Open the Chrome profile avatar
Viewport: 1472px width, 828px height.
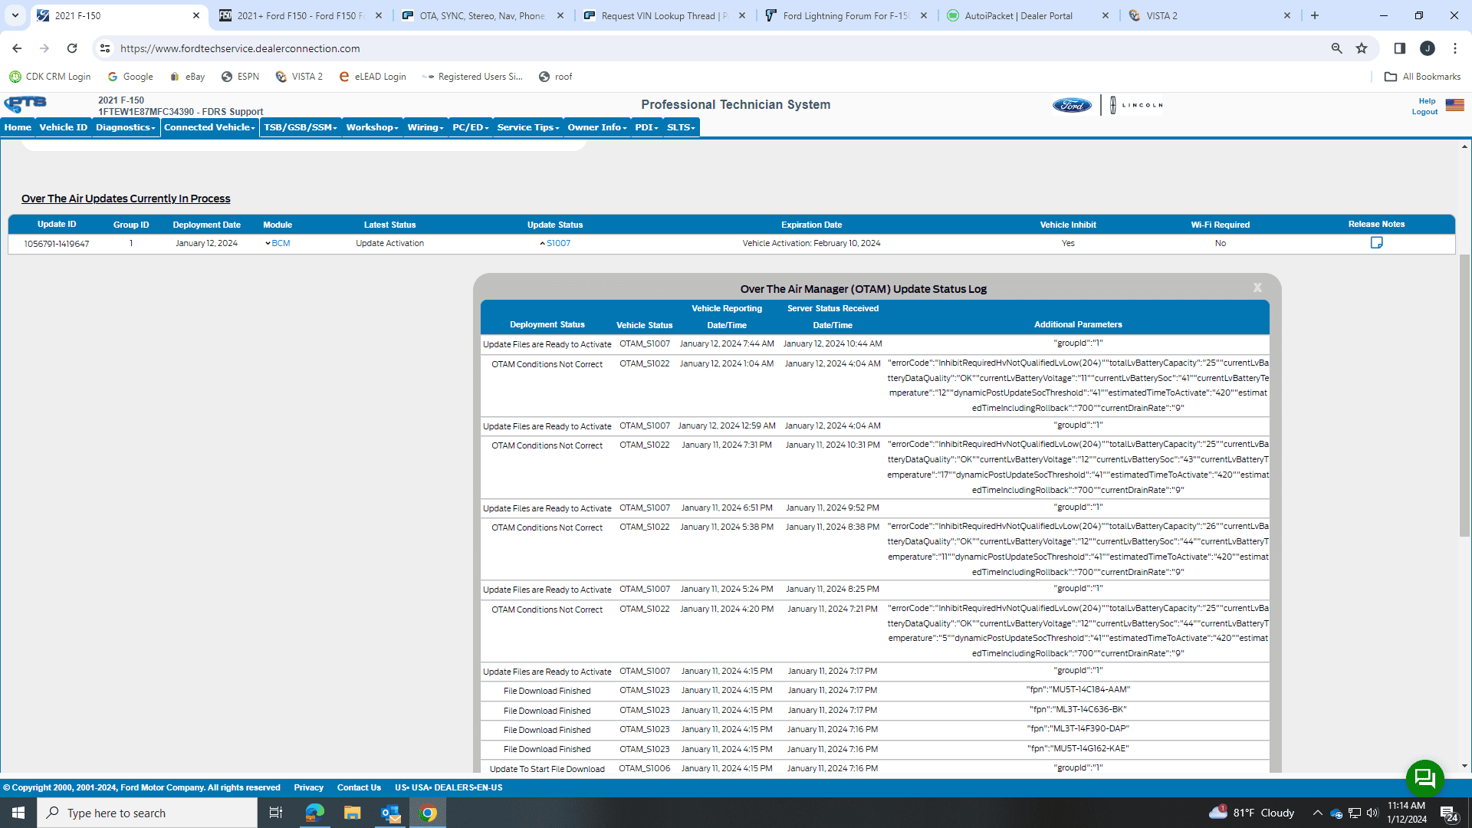(x=1428, y=48)
